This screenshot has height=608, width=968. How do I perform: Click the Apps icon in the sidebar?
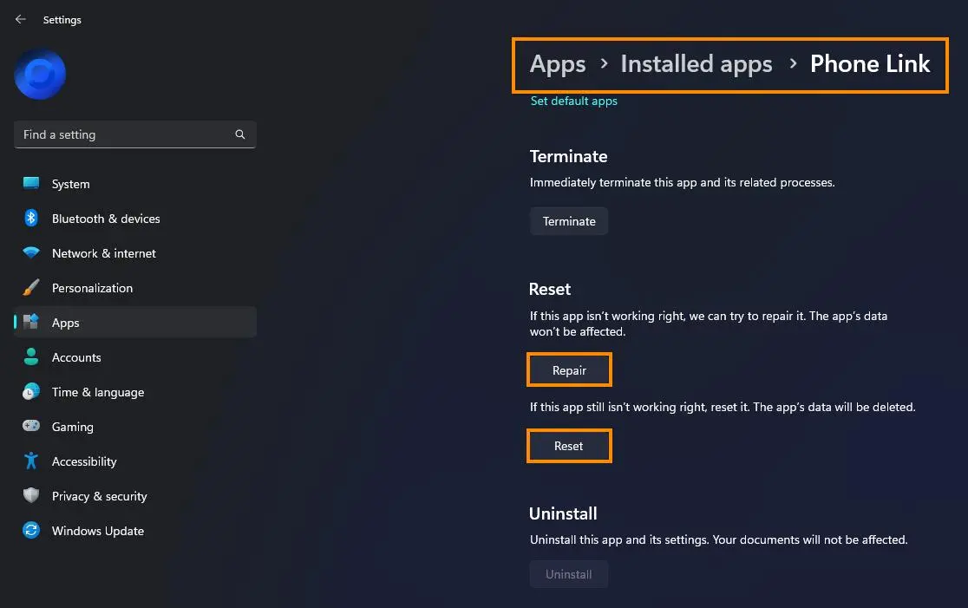[31, 322]
